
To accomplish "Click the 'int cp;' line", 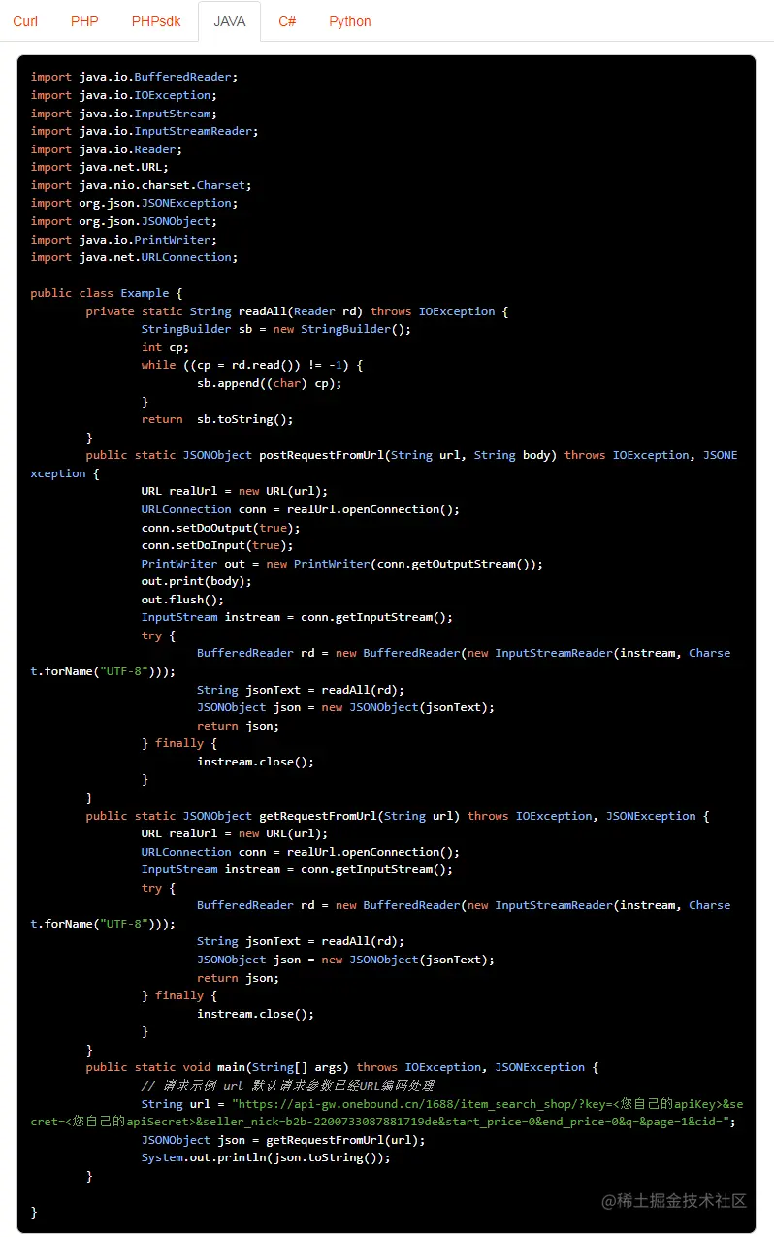I will coord(165,347).
